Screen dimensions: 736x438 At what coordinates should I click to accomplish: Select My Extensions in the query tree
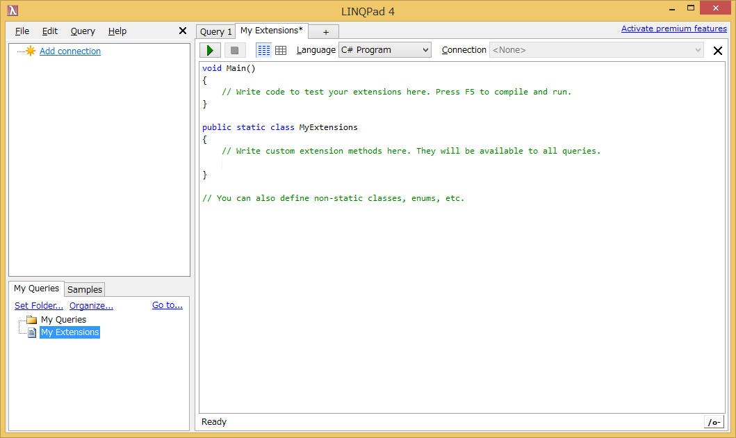point(69,332)
